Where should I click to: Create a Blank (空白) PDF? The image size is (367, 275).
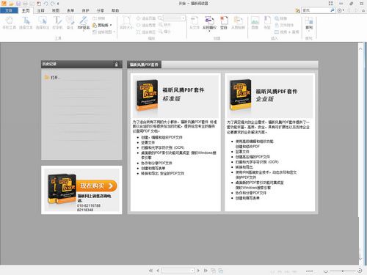pos(224,23)
